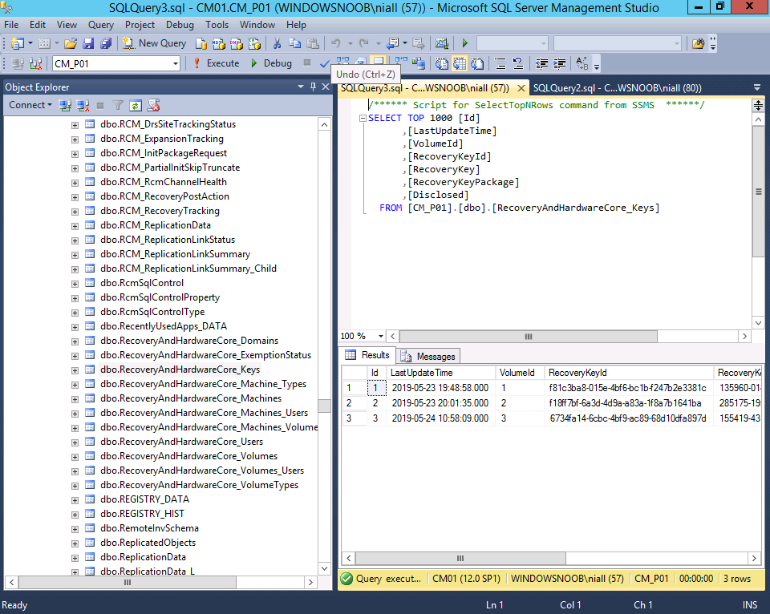770x614 pixels.
Task: Click the Debug button
Action: click(x=272, y=63)
